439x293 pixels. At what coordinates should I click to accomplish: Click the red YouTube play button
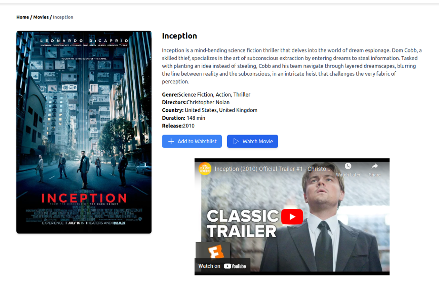coord(292,217)
